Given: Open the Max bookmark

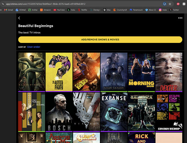Looking at the screenshot, I should click(x=107, y=10).
